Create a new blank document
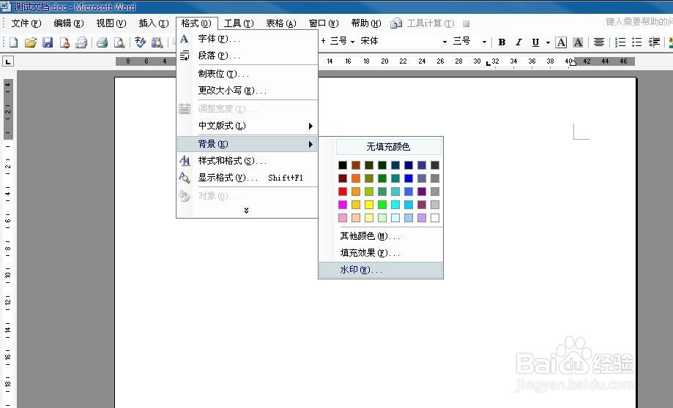673x408 pixels. tap(14, 42)
